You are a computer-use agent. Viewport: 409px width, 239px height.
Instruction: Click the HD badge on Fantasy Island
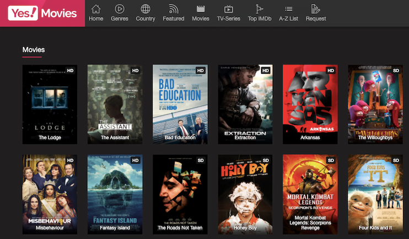tap(136, 161)
